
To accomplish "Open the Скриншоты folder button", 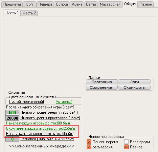I will point(134,87).
